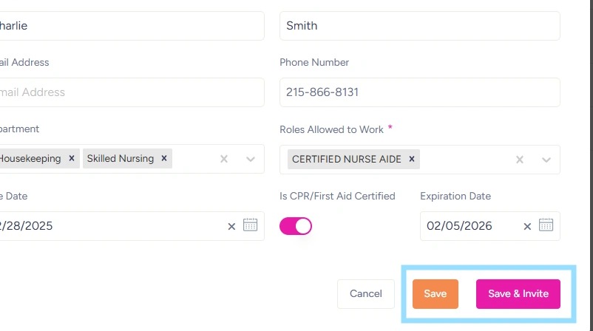Expand the Roles Allowed to Work dropdown
The width and height of the screenshot is (593, 331).
pos(546,160)
